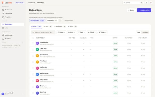
Task: Click Alice Bennett's avatar
Action: click(x=37, y=43)
